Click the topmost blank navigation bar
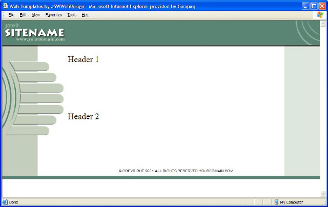This screenshot has width=328, height=207. pos(30,66)
